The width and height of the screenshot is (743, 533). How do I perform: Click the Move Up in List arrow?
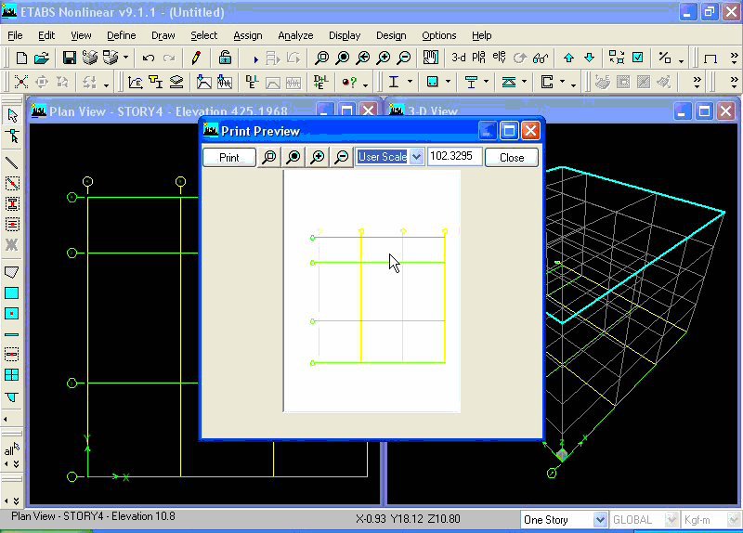568,58
